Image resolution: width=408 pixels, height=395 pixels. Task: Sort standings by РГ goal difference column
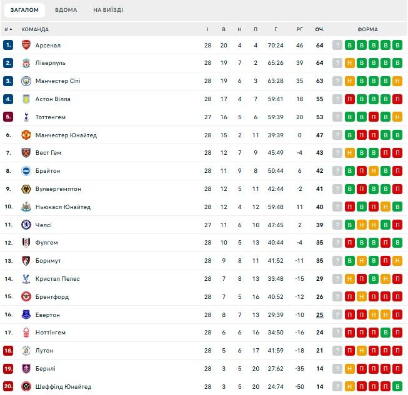pos(299,29)
